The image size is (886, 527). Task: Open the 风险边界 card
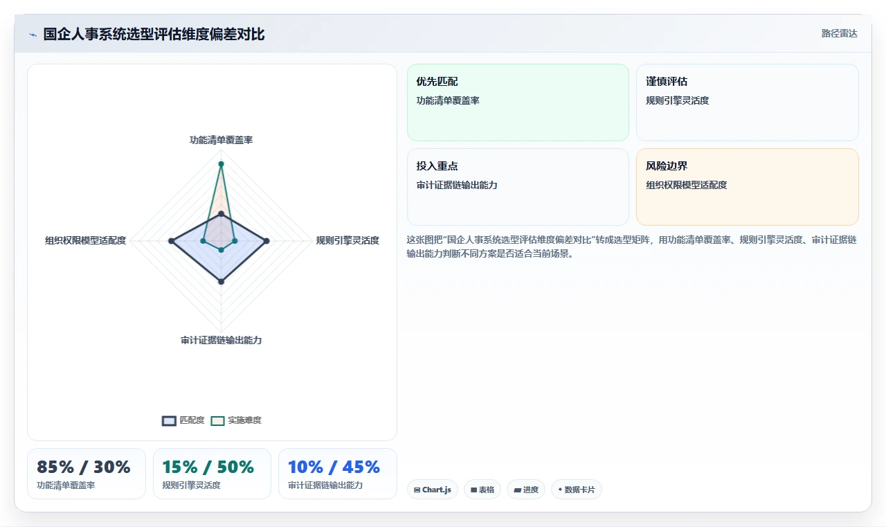point(748,187)
